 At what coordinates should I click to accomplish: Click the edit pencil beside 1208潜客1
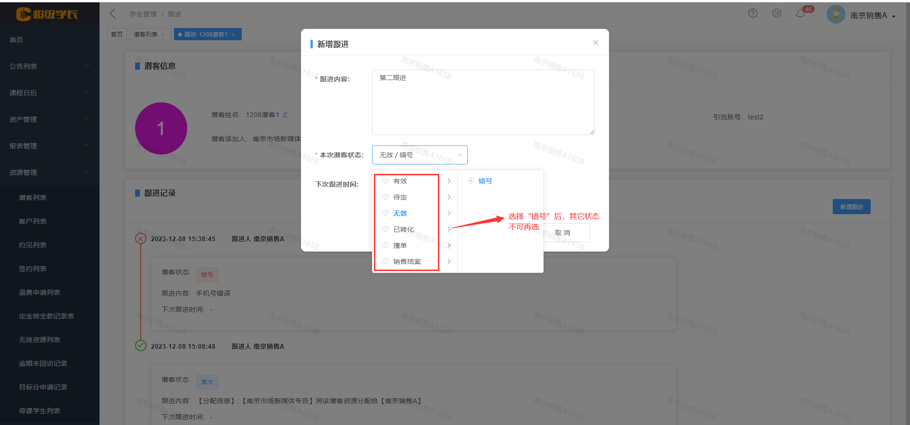click(285, 115)
